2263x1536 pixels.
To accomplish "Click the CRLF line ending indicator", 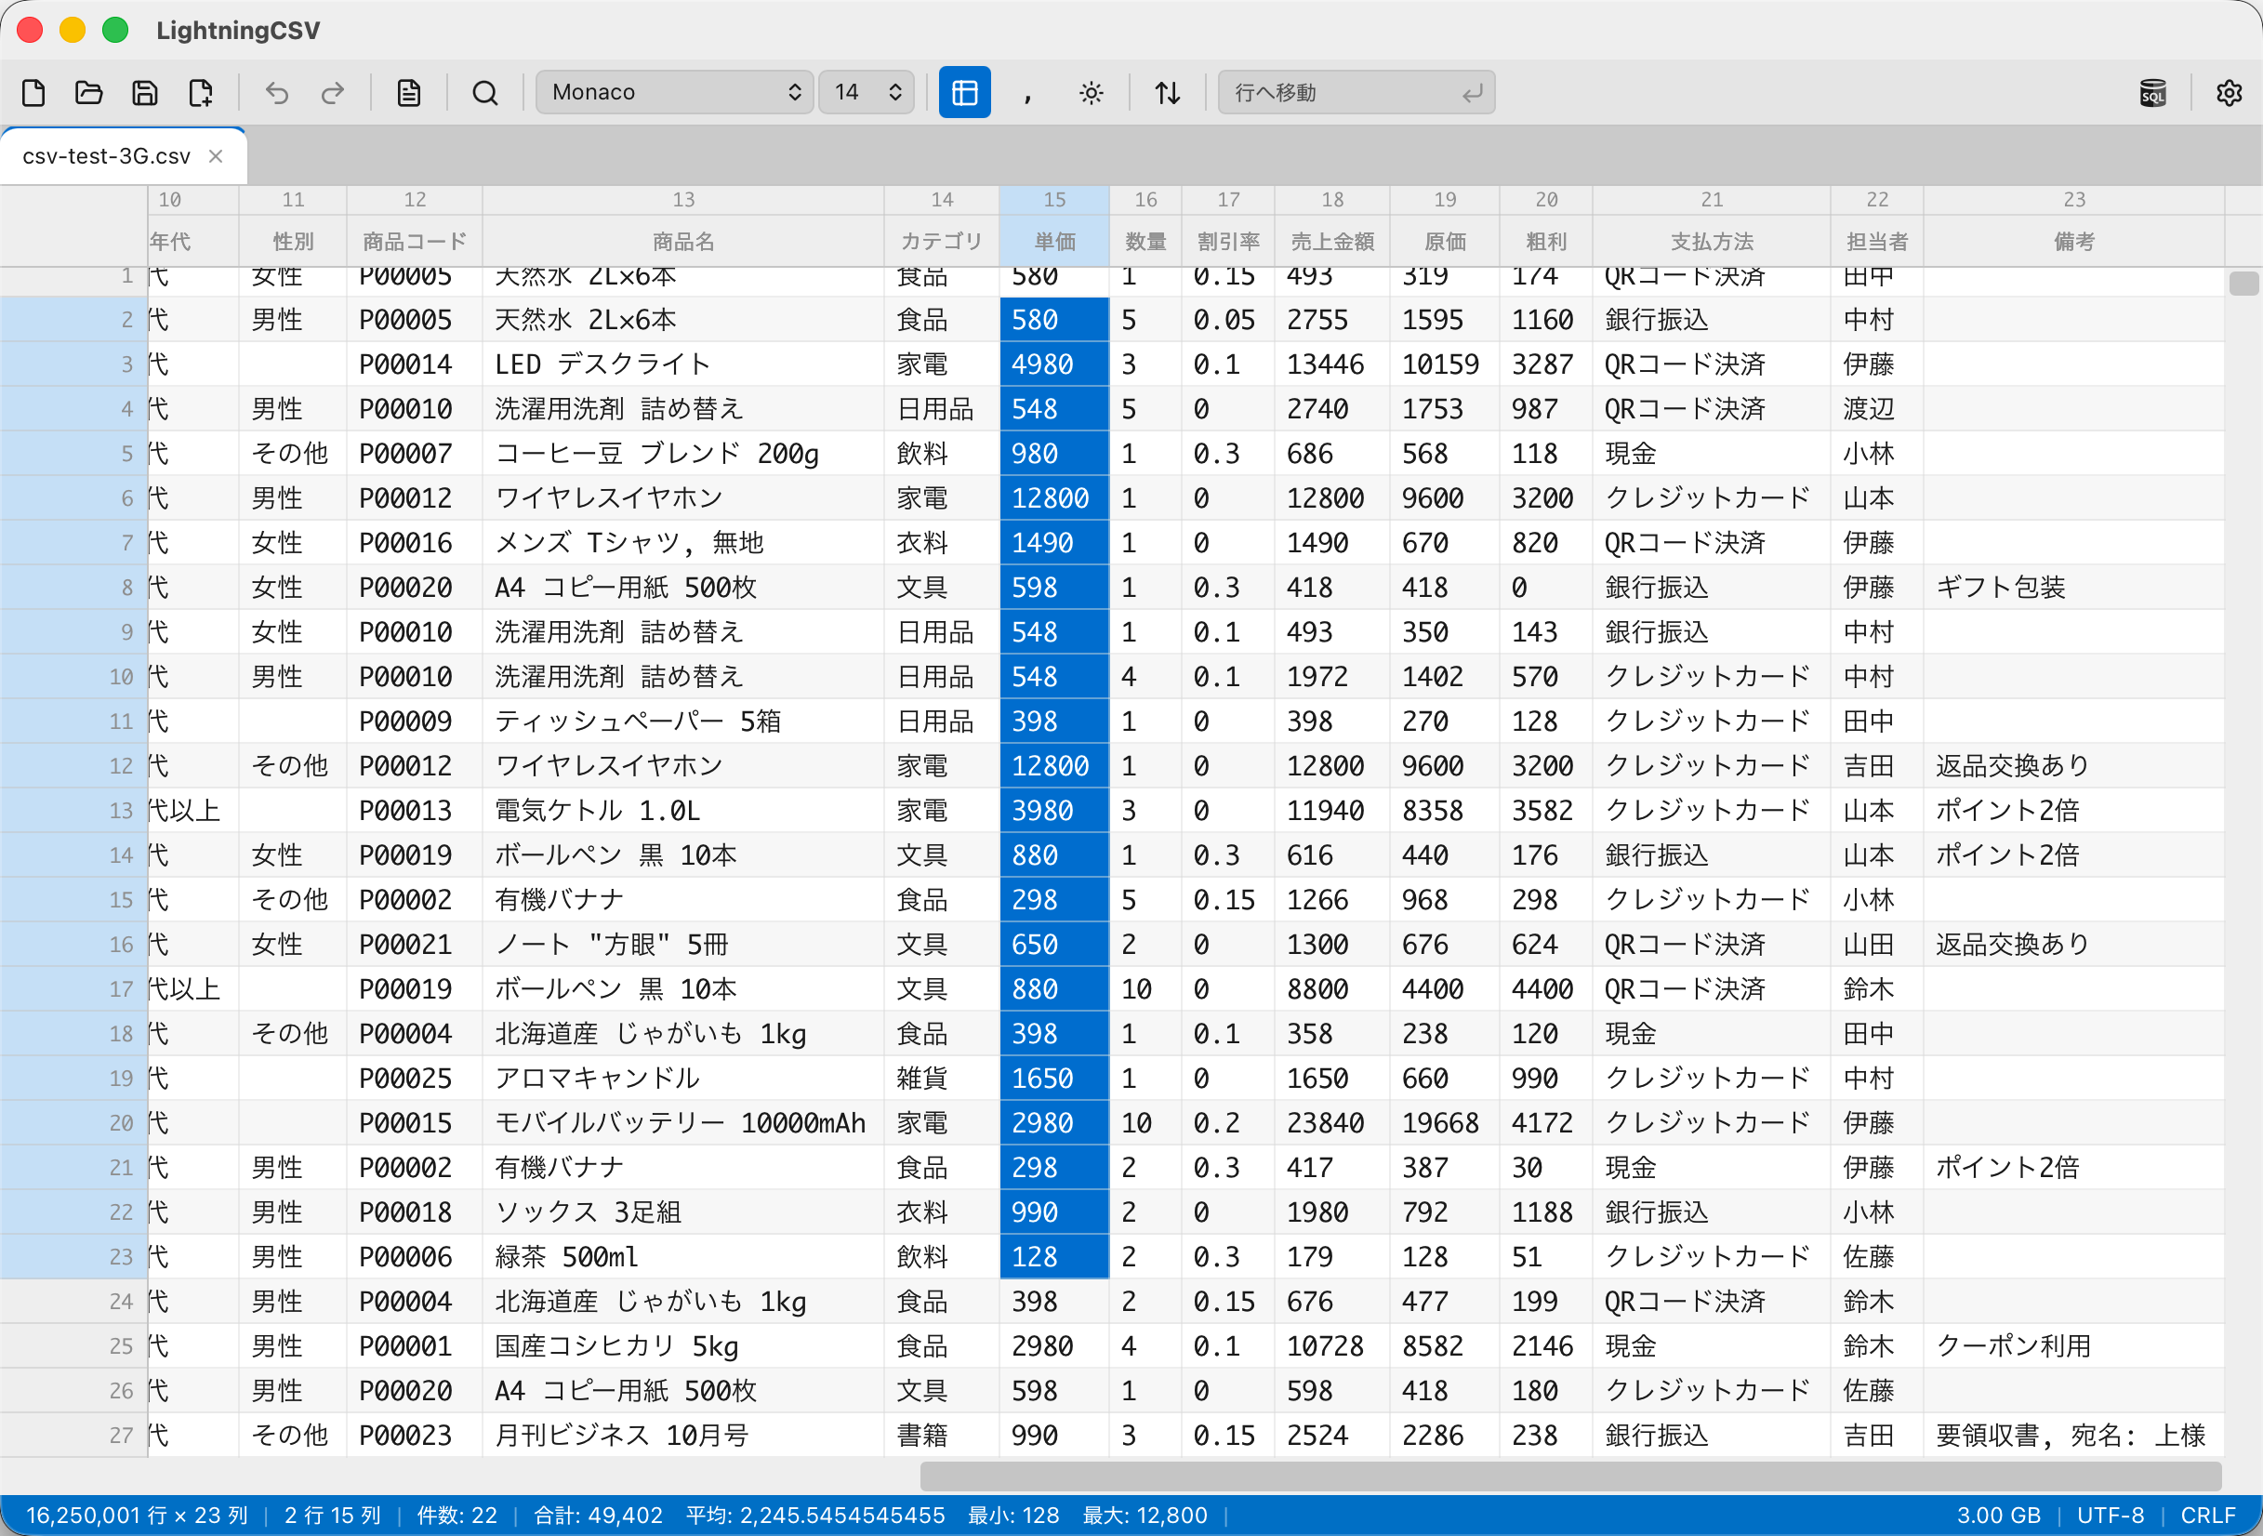I will click(2207, 1516).
